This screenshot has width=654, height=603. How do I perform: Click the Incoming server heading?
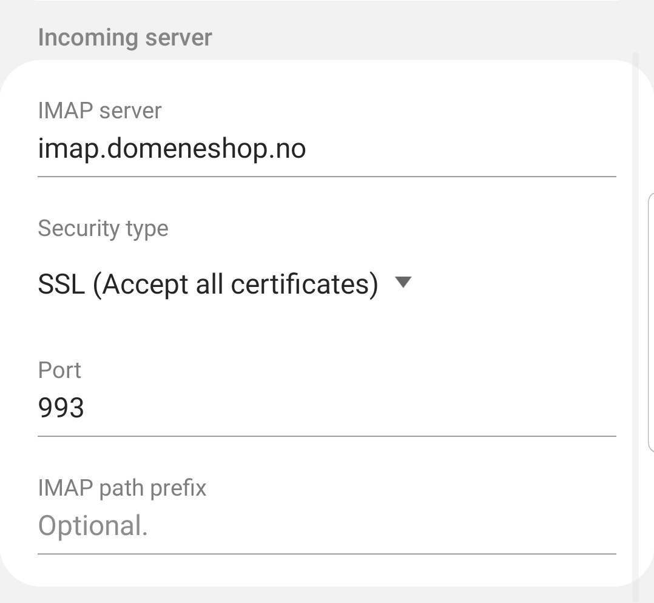pos(125,38)
